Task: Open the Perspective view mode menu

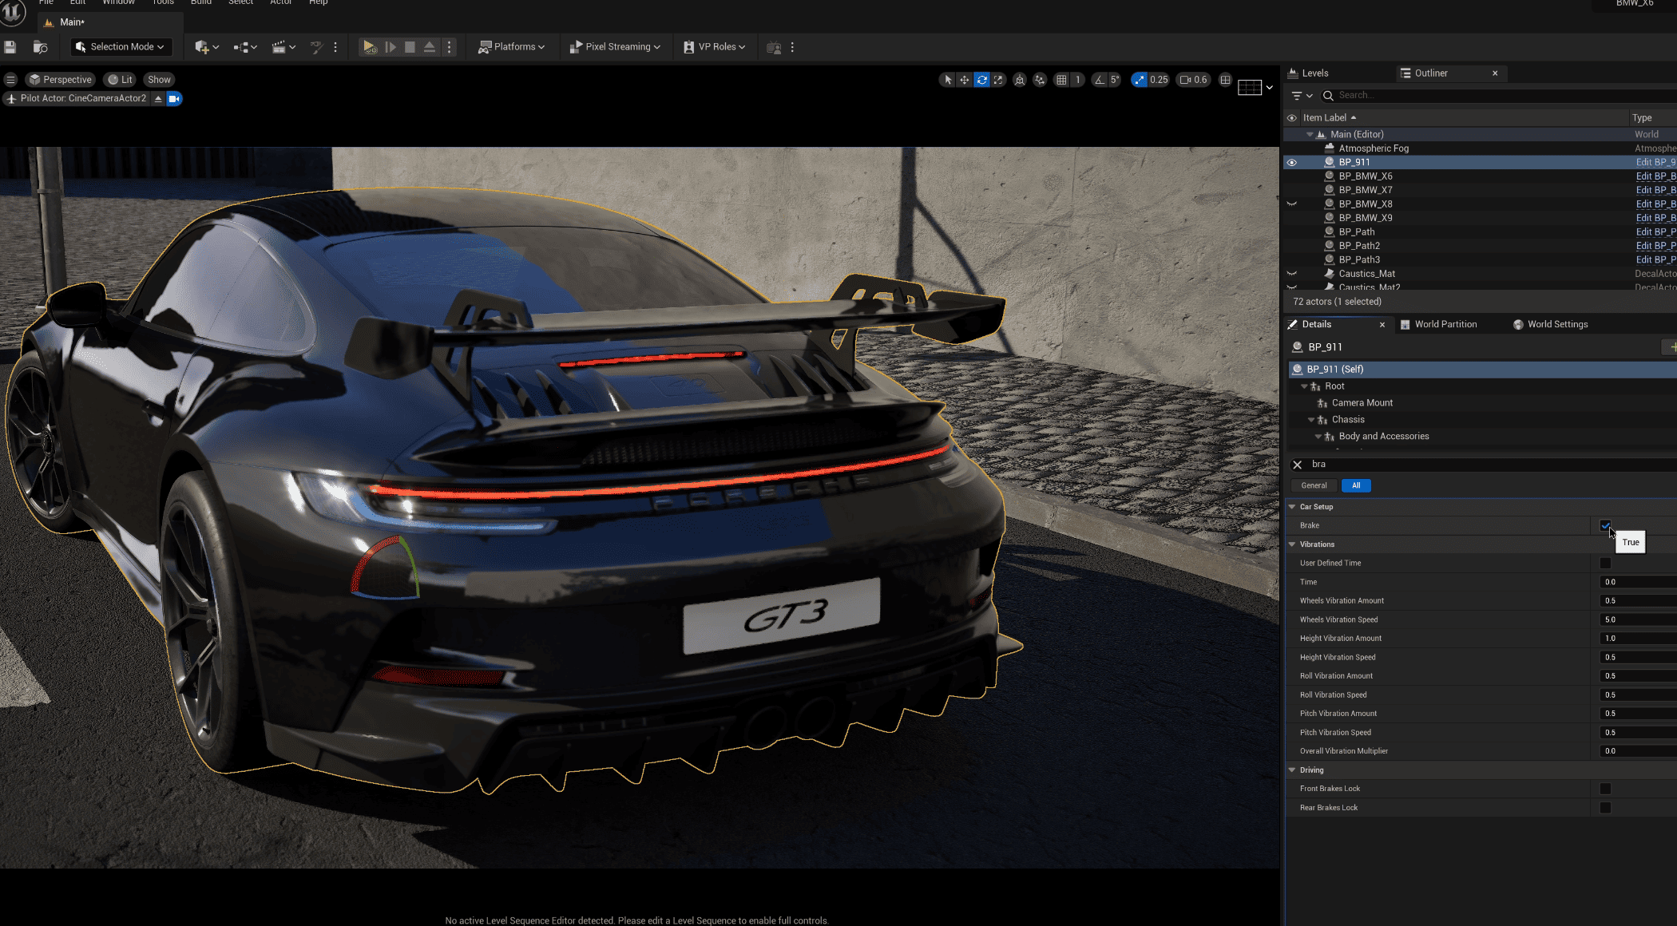Action: coord(61,80)
